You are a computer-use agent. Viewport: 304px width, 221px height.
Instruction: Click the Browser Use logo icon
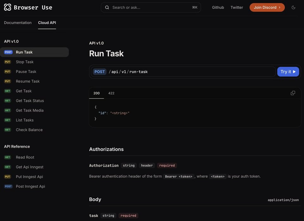pos(8,7)
